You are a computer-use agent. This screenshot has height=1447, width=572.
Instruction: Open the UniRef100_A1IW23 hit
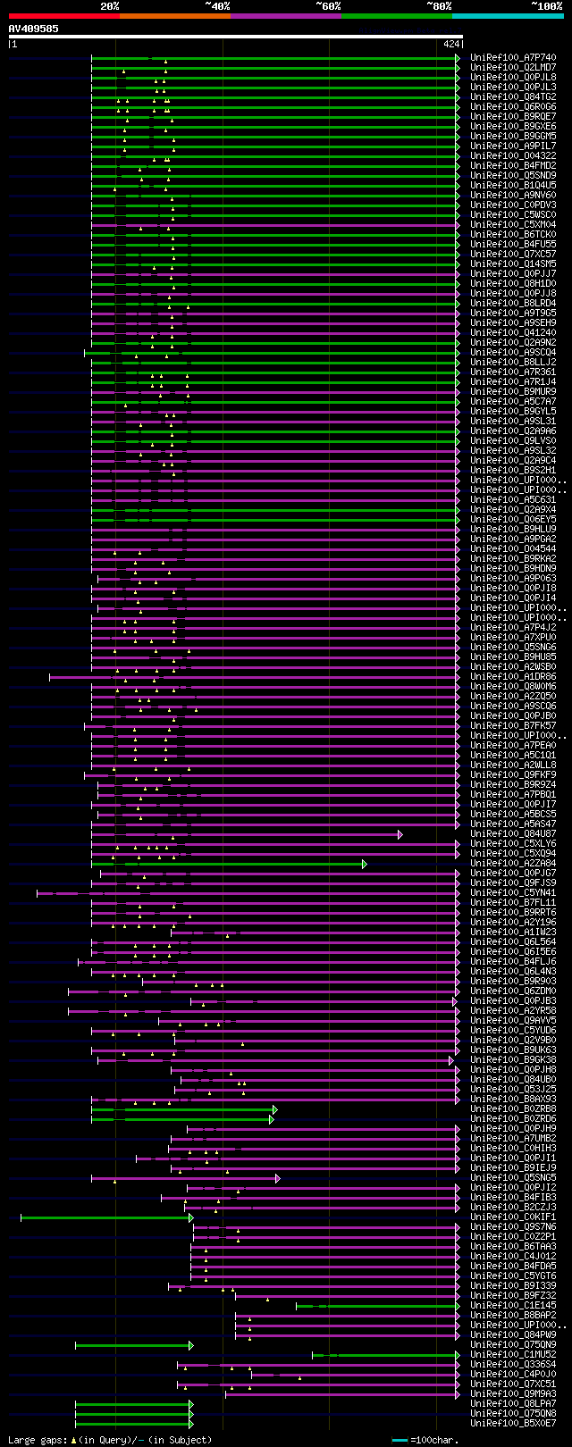click(x=513, y=932)
